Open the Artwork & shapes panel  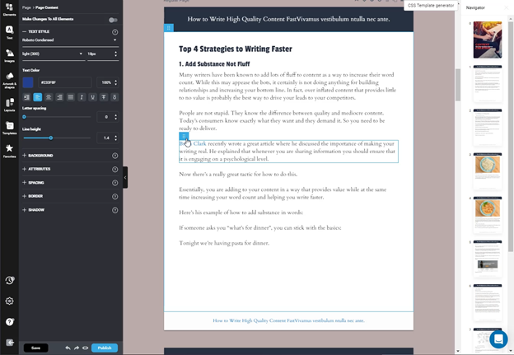point(9,81)
